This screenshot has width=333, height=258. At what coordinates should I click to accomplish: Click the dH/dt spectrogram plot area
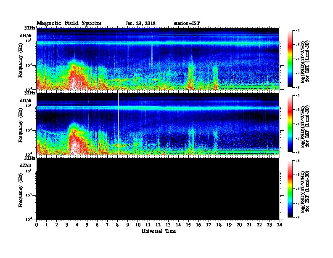(x=158, y=59)
